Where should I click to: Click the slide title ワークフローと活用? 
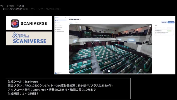(x=12, y=6)
